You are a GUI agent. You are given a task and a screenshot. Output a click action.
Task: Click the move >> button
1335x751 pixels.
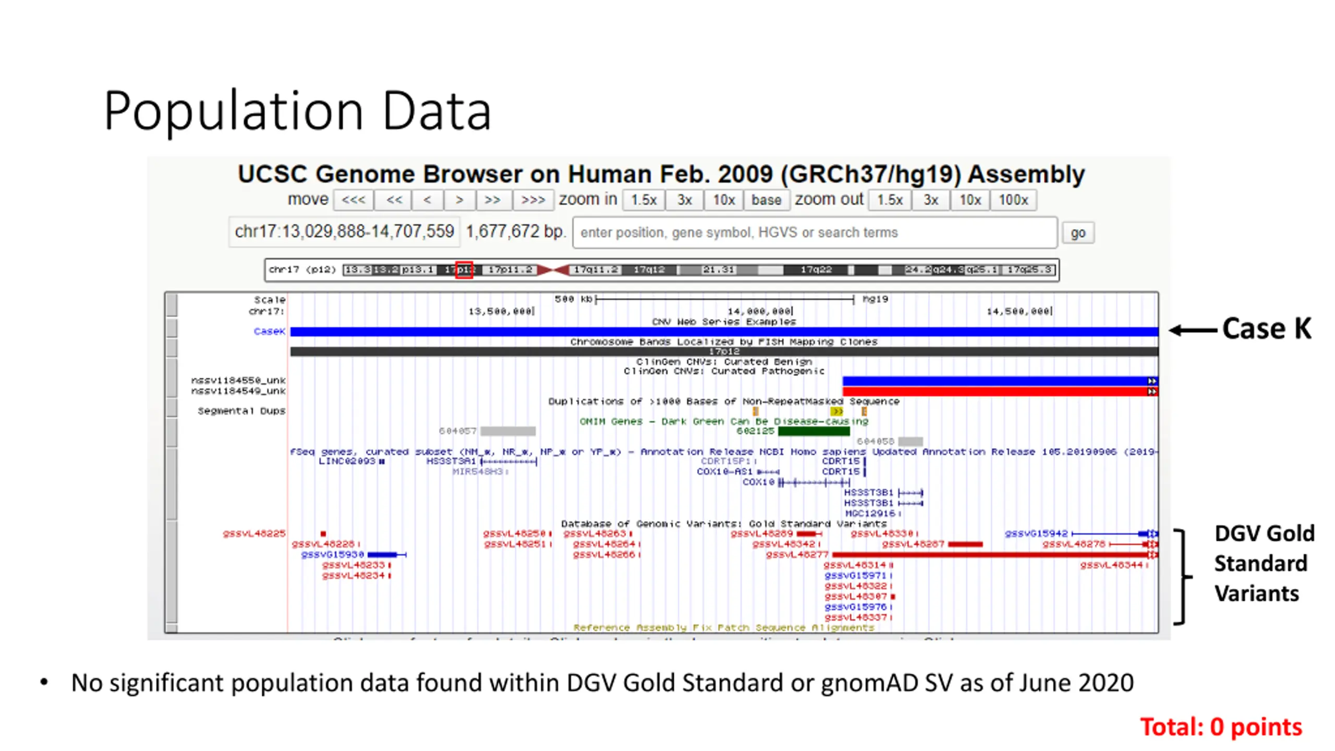[x=493, y=200]
